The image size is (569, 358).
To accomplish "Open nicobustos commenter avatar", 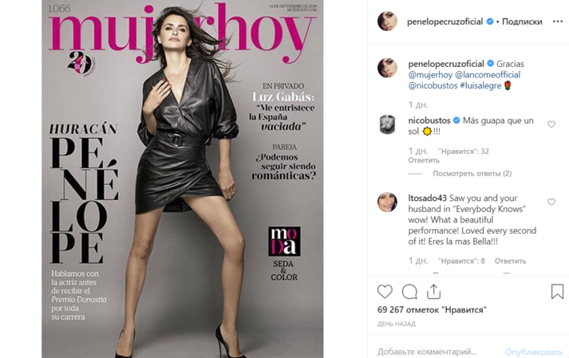I will point(387,124).
